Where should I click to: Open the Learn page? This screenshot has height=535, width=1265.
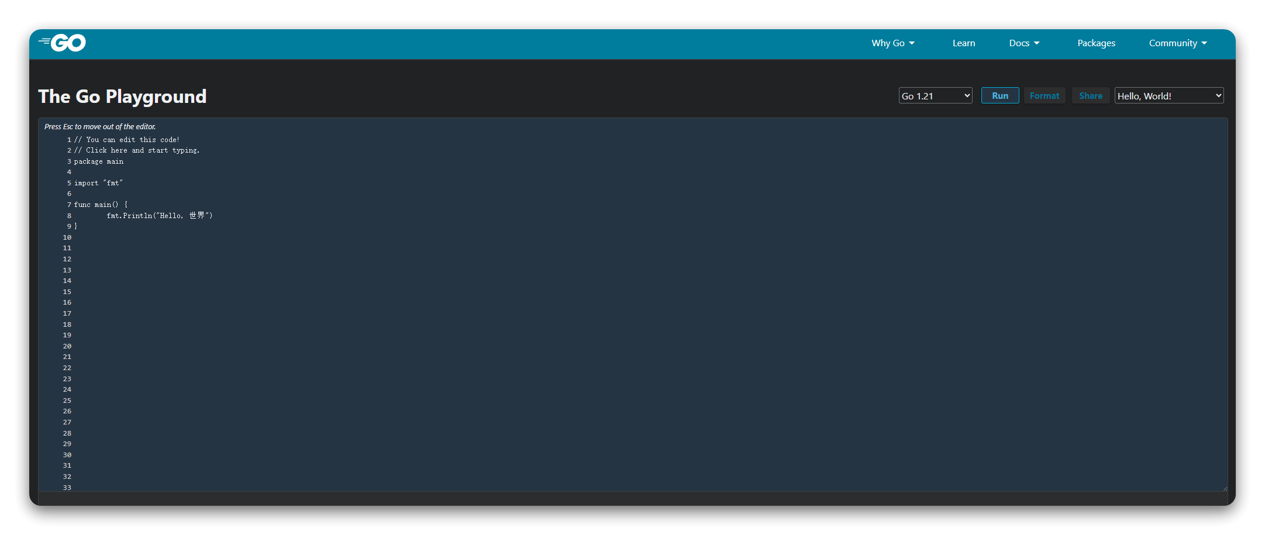[964, 43]
